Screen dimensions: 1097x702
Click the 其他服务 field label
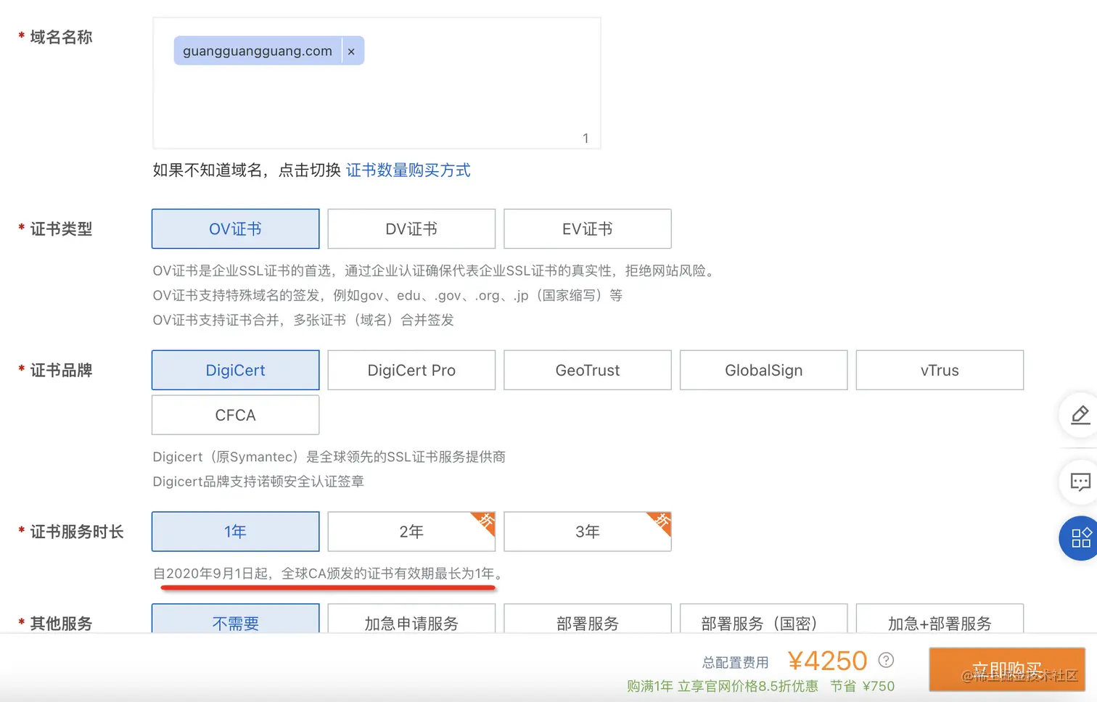[x=61, y=624]
